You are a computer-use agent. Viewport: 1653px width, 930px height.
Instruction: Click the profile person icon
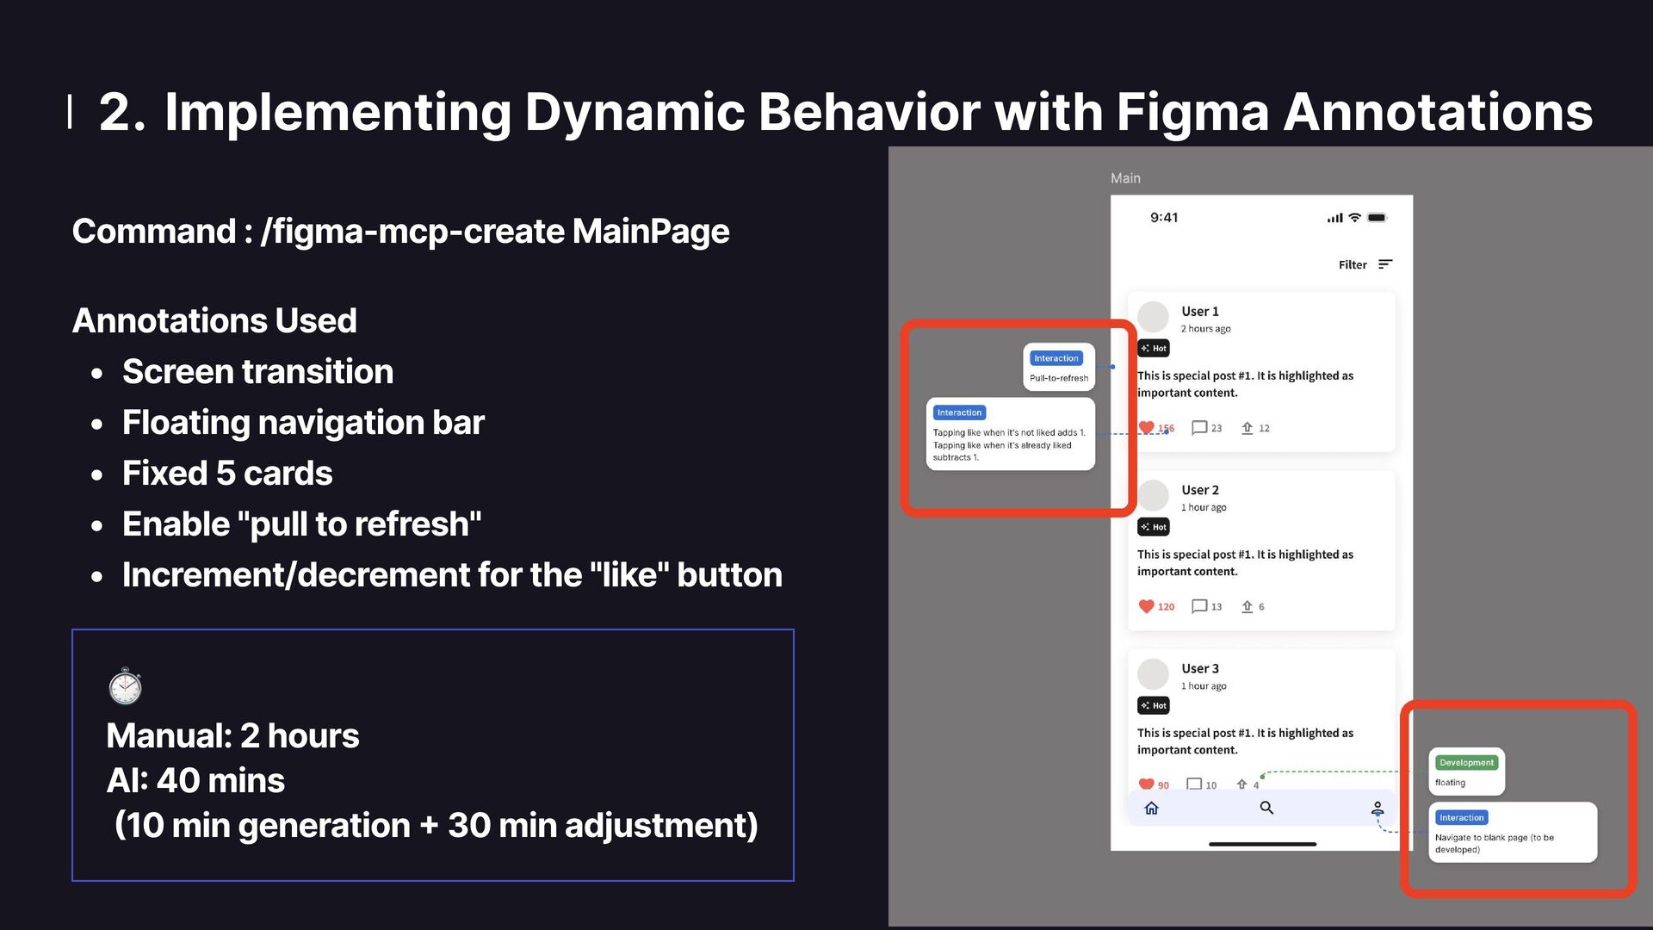point(1377,808)
